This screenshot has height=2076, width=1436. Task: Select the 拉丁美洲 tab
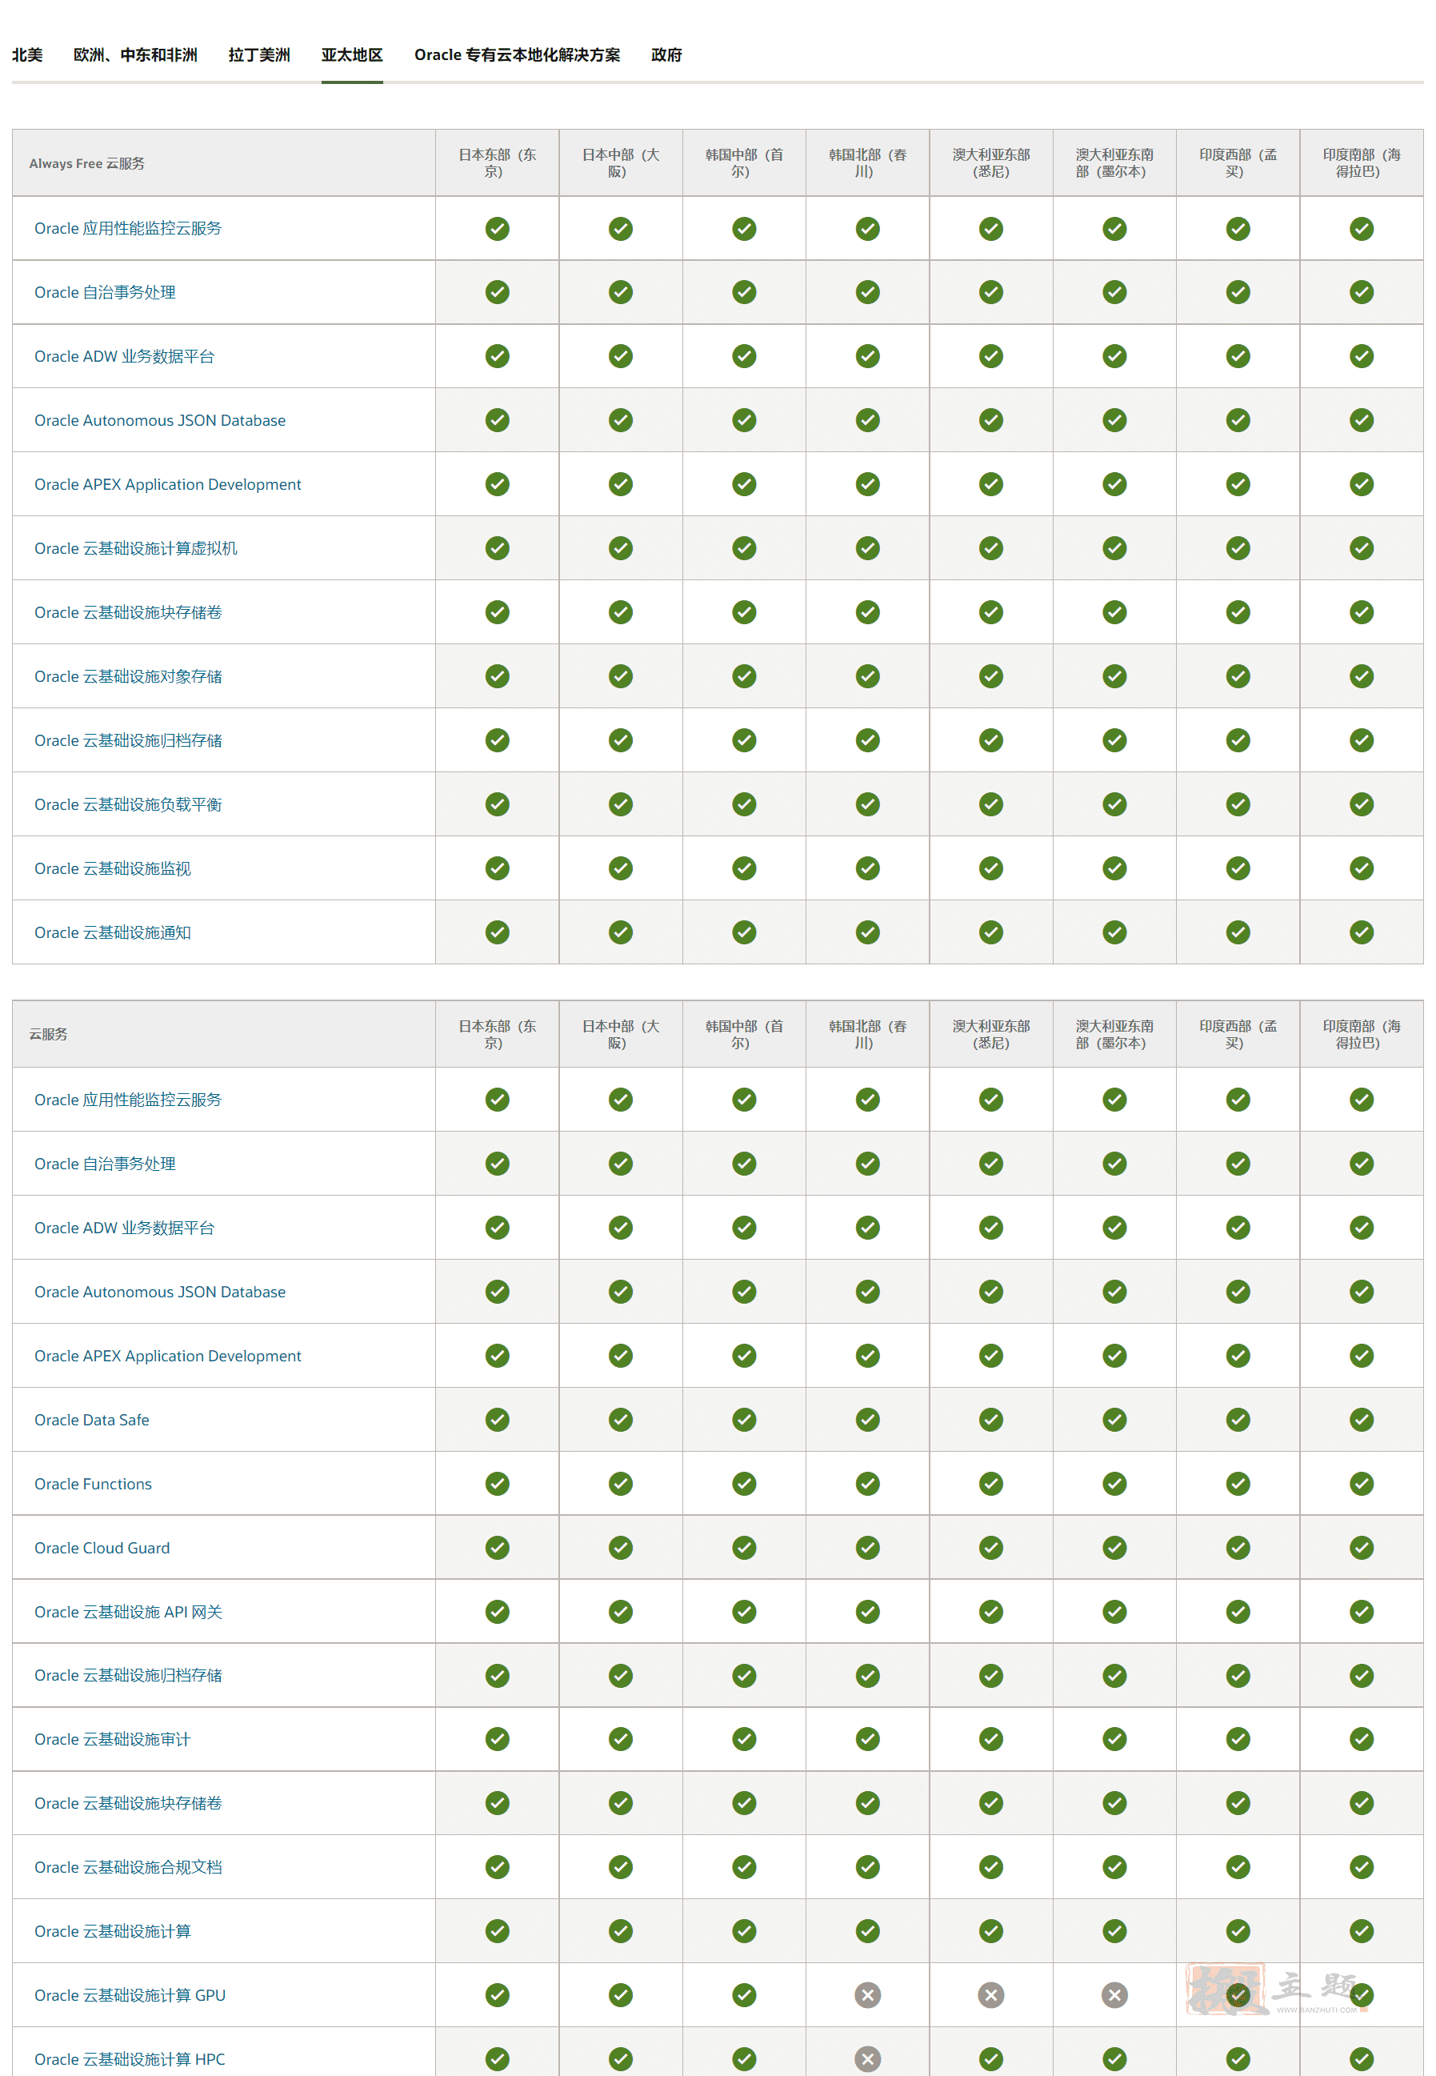[x=259, y=55]
